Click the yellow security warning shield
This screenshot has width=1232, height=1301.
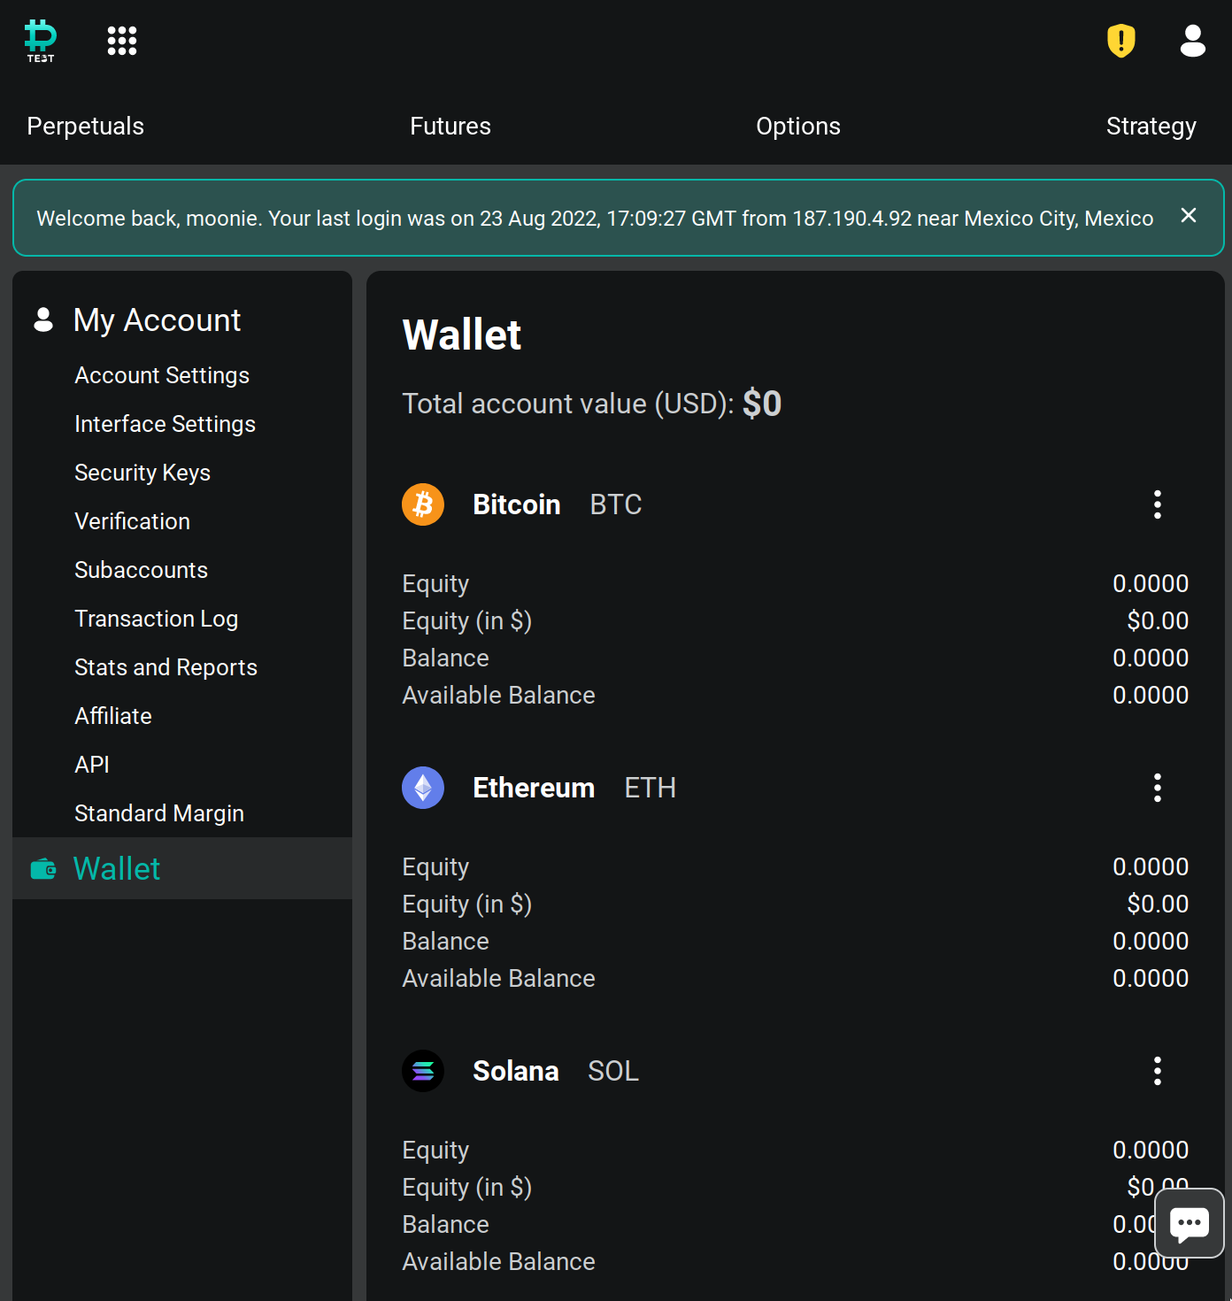pyautogui.click(x=1120, y=41)
